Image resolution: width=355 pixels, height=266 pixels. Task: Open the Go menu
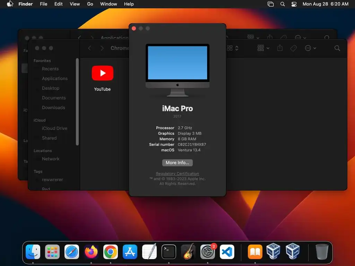pos(90,4)
